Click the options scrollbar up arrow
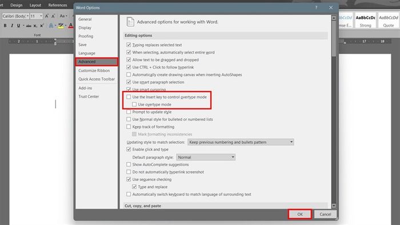 [334, 18]
